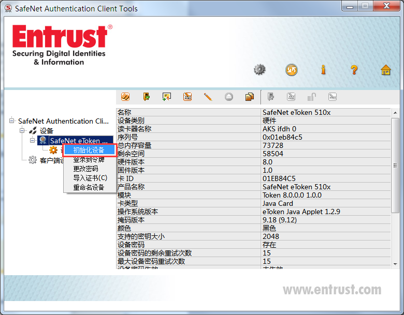Click the Import Certificate toolbar icon
The image size is (404, 315).
tap(167, 97)
